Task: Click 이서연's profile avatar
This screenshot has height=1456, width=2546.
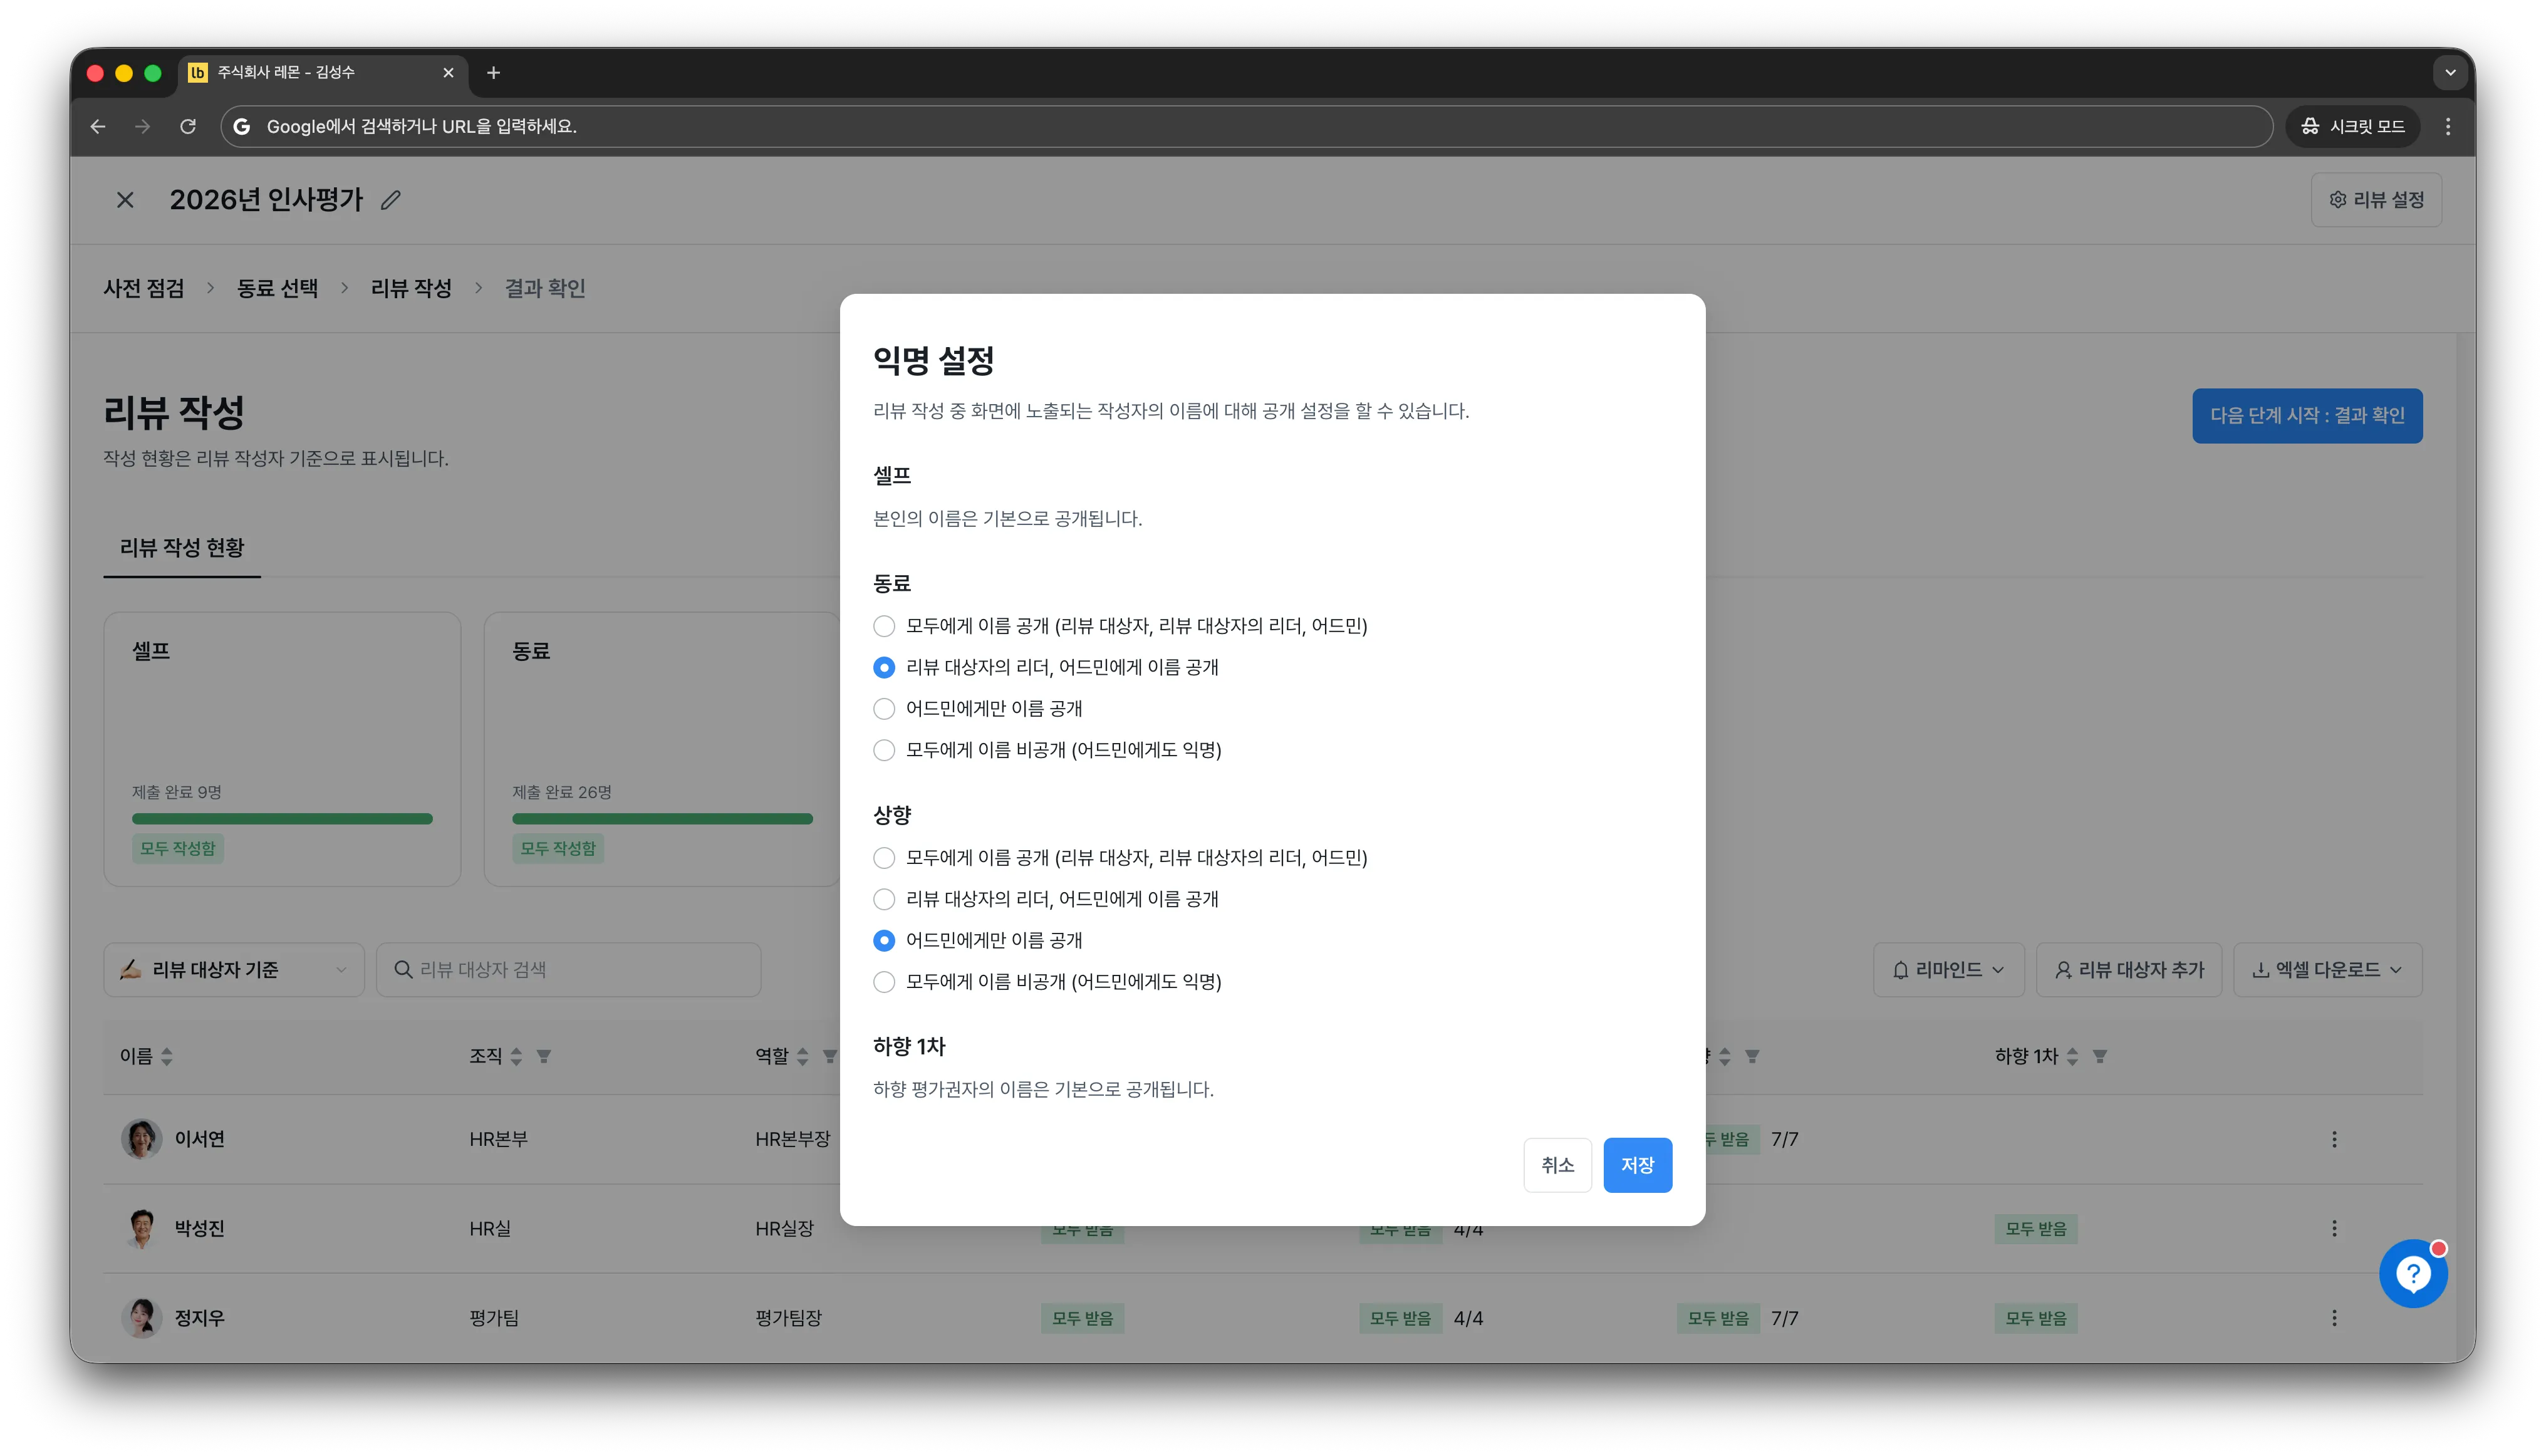Action: click(141, 1139)
